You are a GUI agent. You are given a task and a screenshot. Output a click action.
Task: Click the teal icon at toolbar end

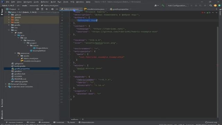220,6
